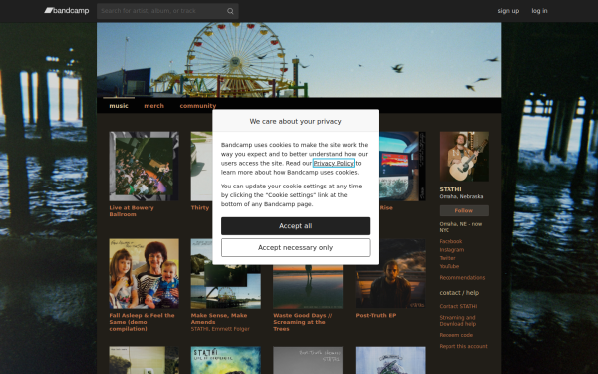Click Fall Asleep & Feel the Same title
Screen dimensions: 598x374
coord(142,322)
